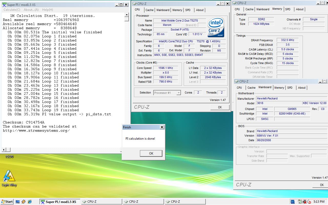Select CPU tab in front CPU-Z

click(137, 9)
